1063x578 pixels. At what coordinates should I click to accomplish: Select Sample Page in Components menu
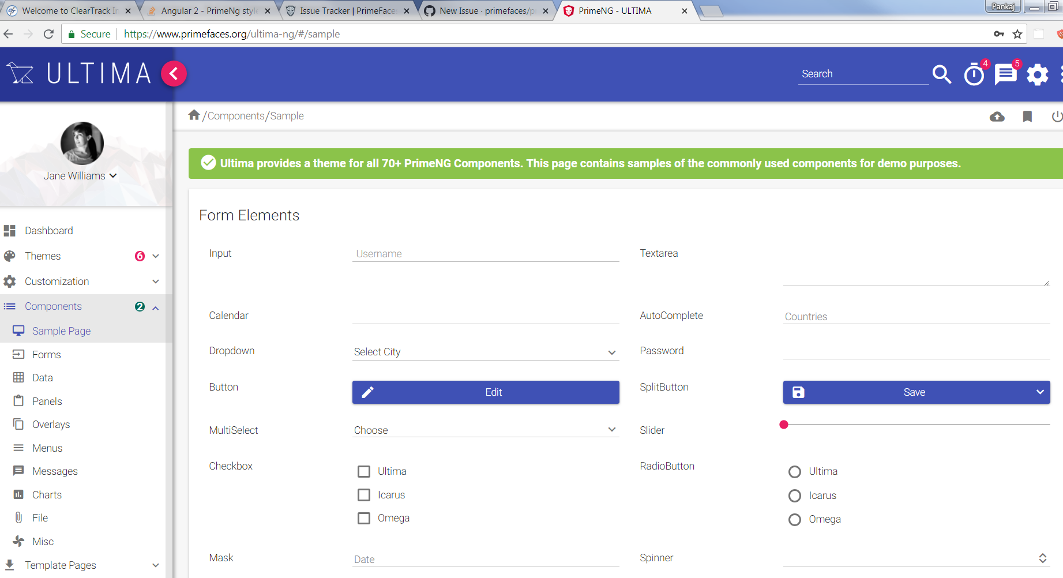(x=61, y=331)
